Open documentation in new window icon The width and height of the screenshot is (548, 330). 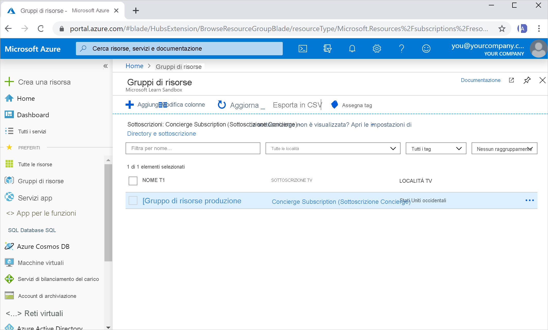tap(511, 80)
